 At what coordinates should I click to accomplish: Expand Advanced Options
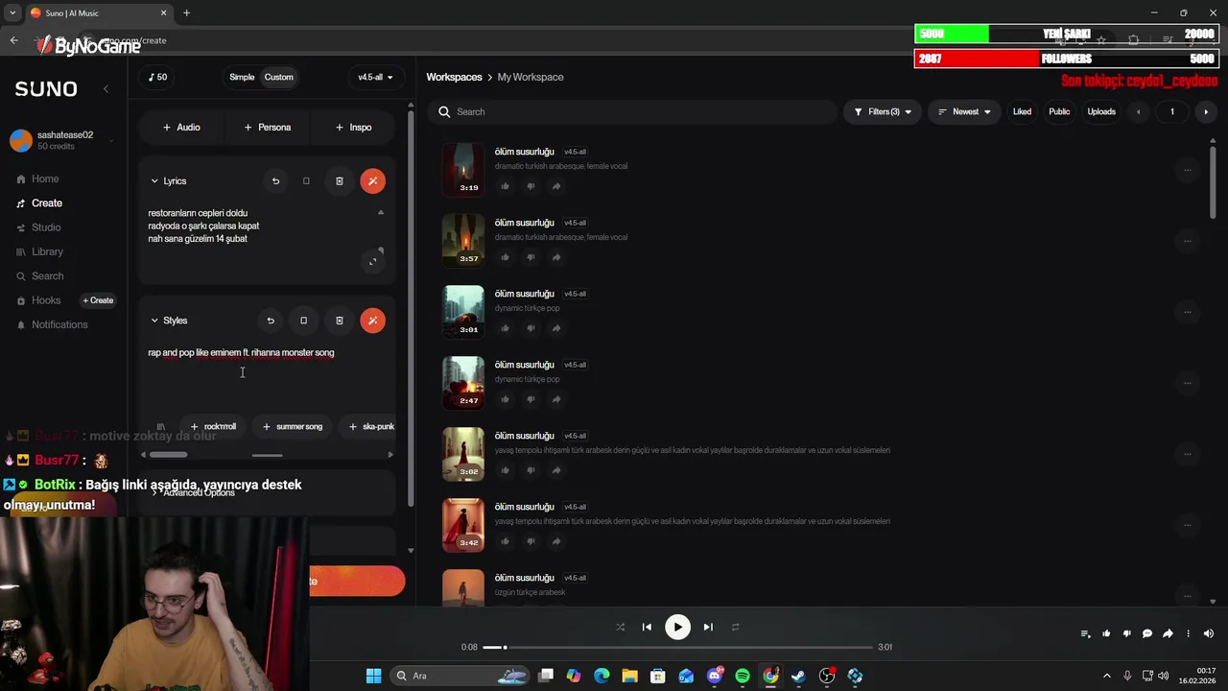[192, 492]
